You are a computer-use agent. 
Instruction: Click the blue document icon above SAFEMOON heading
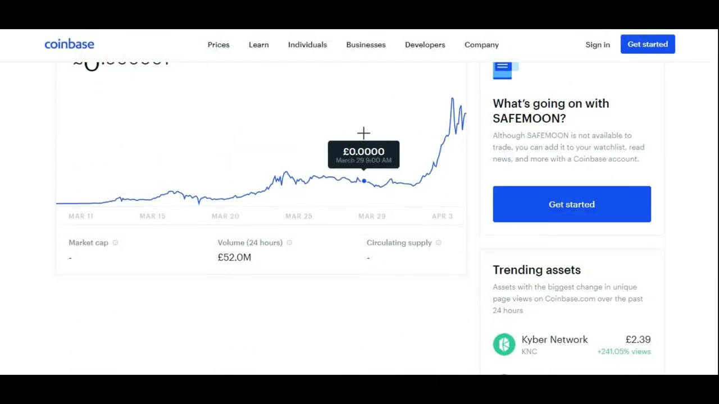(x=503, y=70)
